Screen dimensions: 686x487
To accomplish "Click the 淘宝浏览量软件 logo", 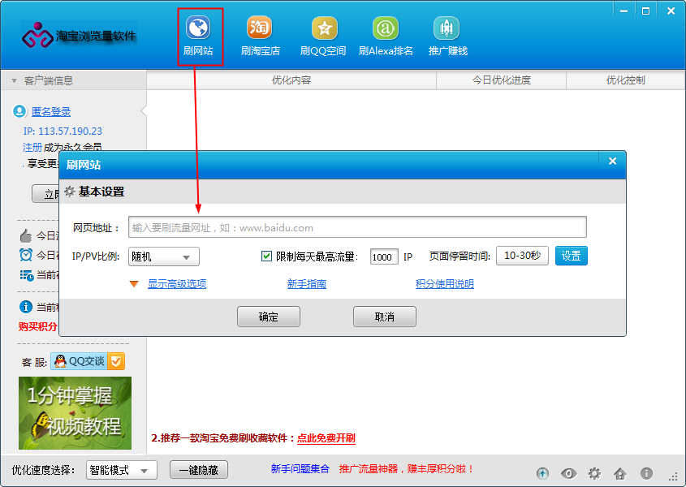I will [x=80, y=35].
